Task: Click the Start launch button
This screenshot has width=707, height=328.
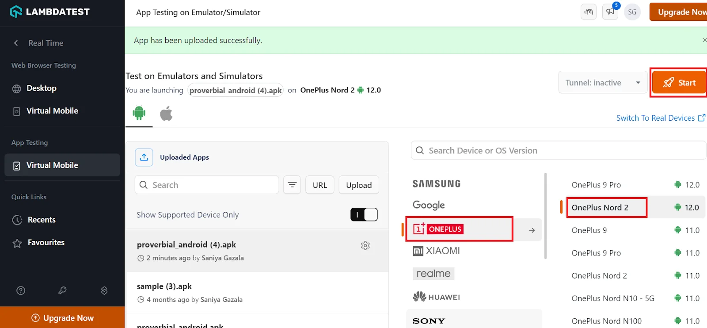Action: [679, 83]
